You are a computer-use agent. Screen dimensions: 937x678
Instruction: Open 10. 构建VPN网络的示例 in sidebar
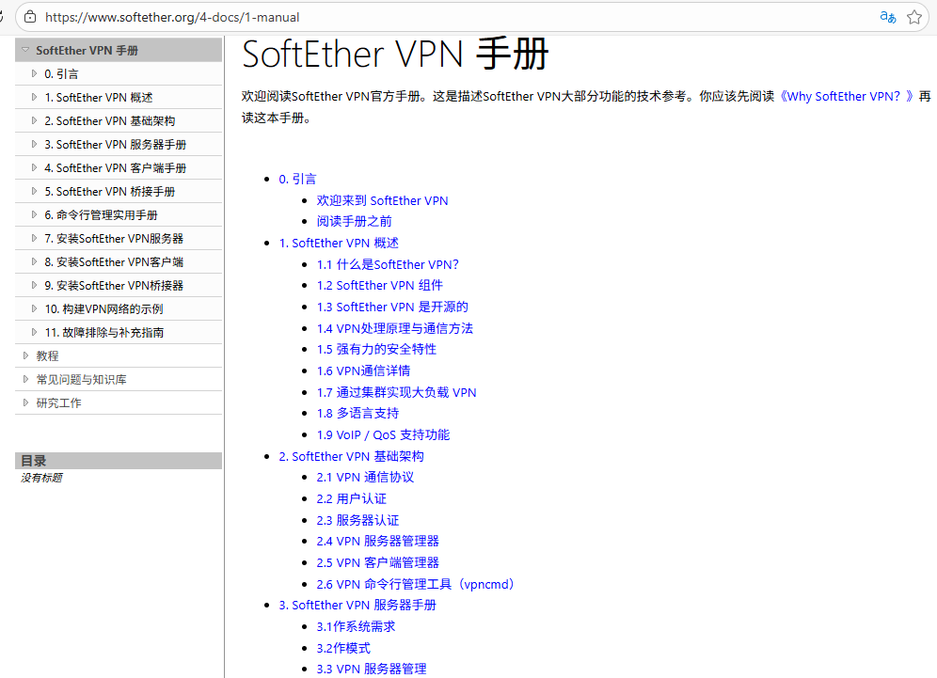tap(103, 309)
